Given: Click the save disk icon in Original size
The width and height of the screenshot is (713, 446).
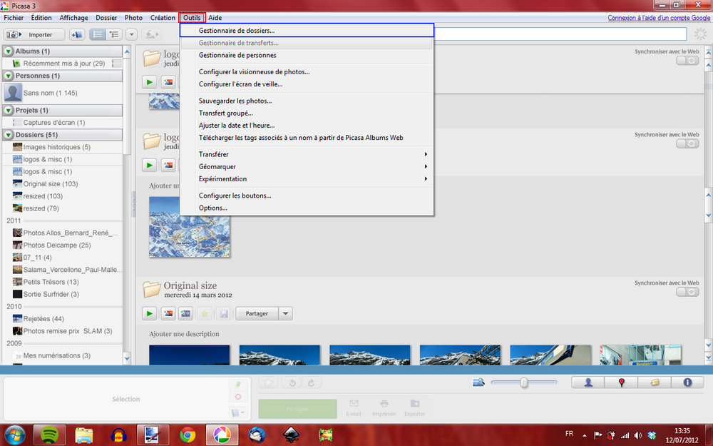Looking at the screenshot, I should click(x=223, y=313).
